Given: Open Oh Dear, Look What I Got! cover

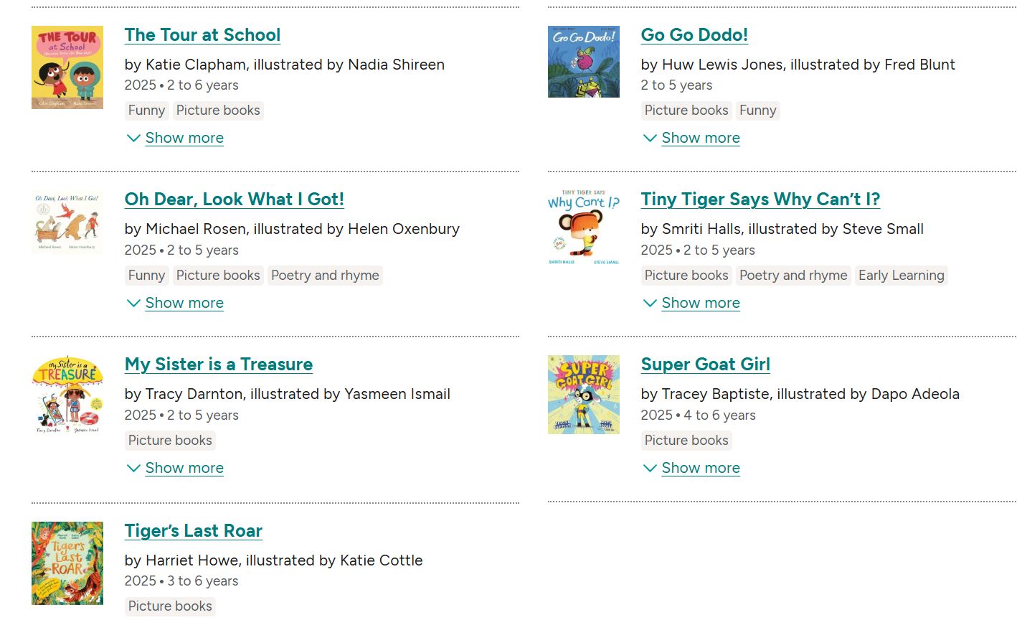Looking at the screenshot, I should [67, 222].
